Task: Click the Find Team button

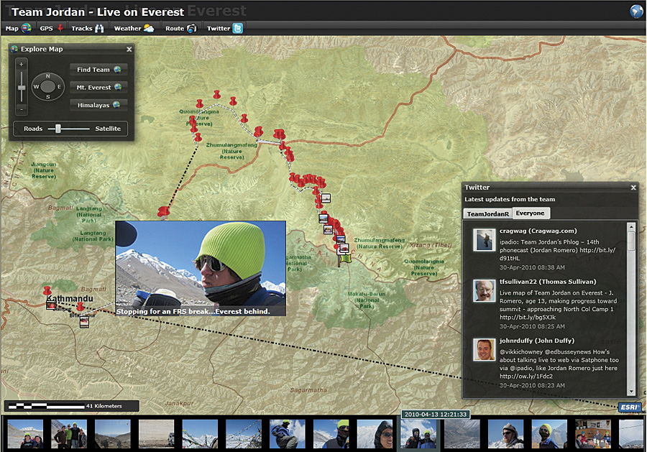Action: (x=98, y=70)
